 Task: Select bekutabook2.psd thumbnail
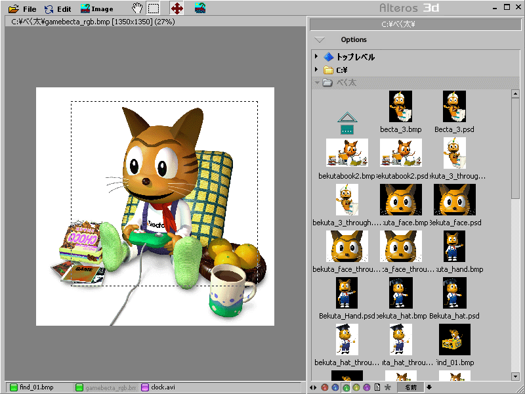(x=401, y=153)
